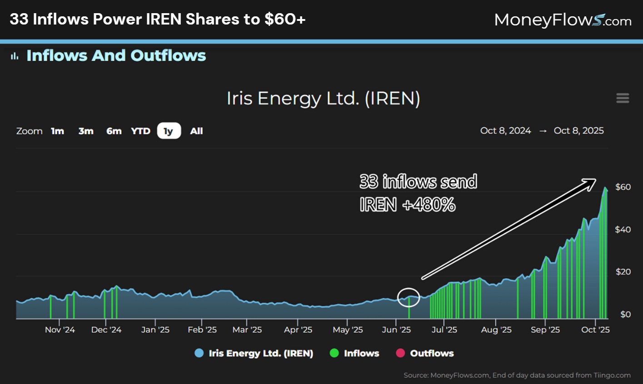Edit the Oct 8, 2025 end date
Screen dimensions: 643x384
[578, 131]
